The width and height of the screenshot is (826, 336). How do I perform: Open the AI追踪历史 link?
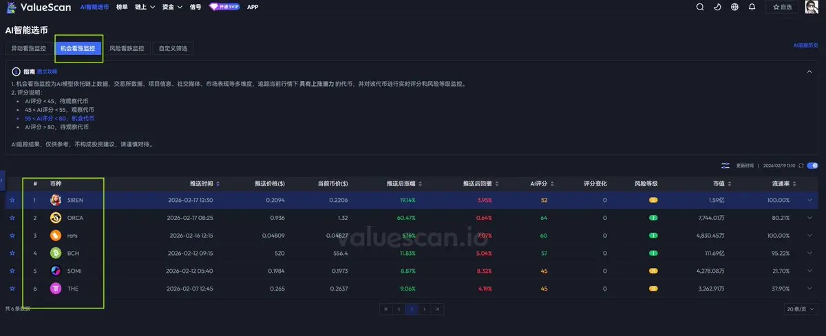point(806,45)
